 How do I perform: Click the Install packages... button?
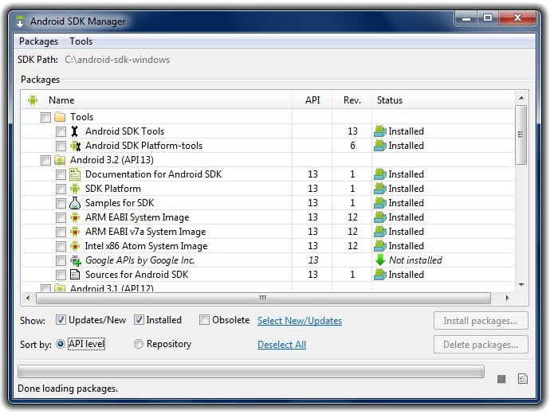[481, 321]
